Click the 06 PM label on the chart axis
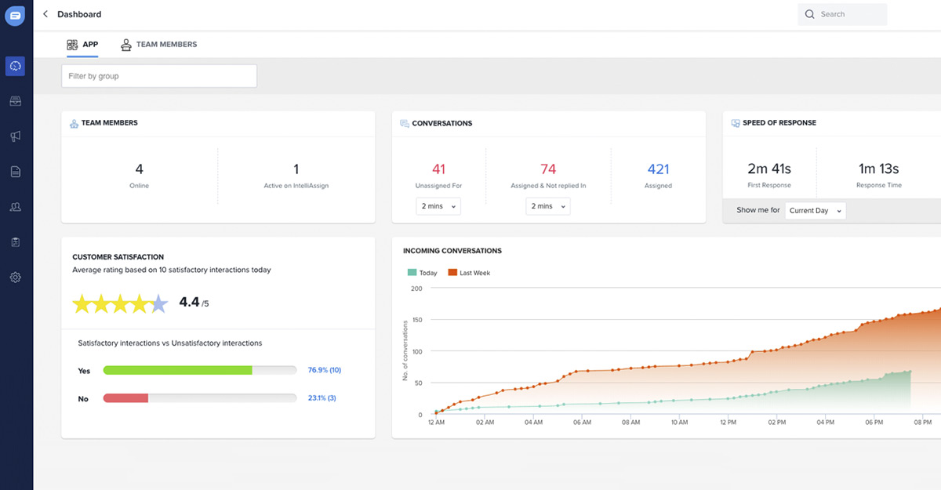This screenshot has width=941, height=490. point(875,423)
